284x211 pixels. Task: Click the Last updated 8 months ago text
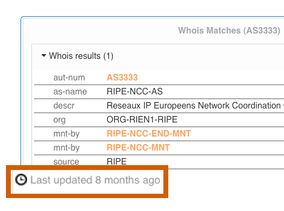tap(95, 180)
